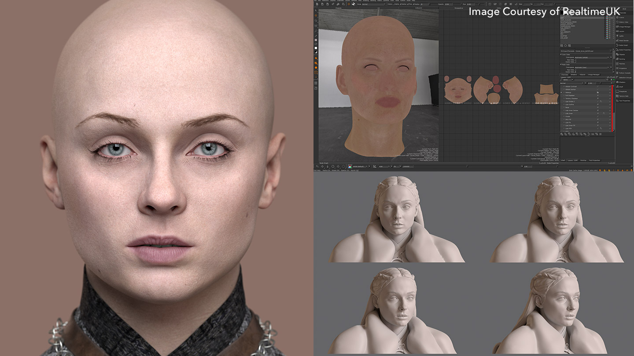
Task: Select the Paint brush tool in left toolbar
Action: click(x=316, y=15)
